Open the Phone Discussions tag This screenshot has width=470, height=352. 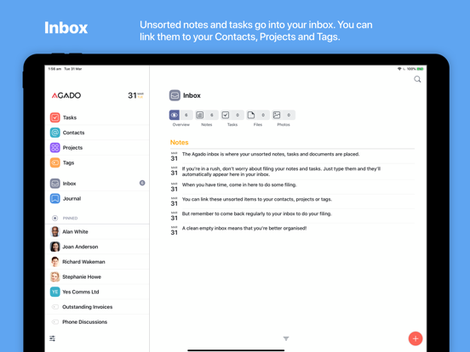[97, 322]
